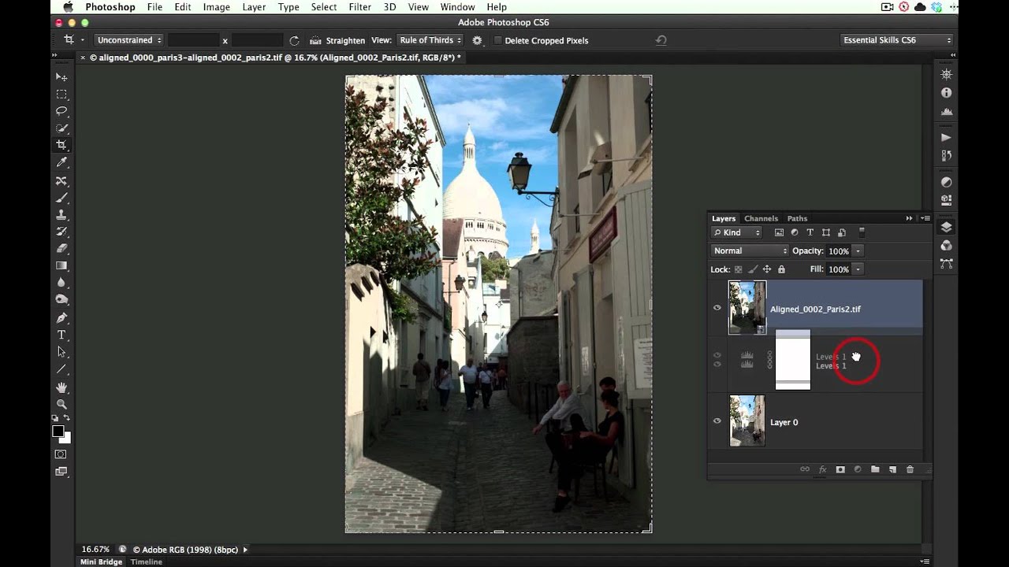The image size is (1009, 567).
Task: Open the Image menu
Action: pyautogui.click(x=216, y=7)
